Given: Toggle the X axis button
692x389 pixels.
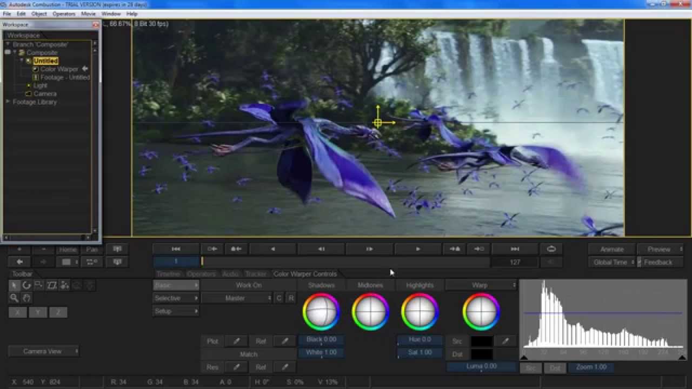Looking at the screenshot, I should coord(17,312).
